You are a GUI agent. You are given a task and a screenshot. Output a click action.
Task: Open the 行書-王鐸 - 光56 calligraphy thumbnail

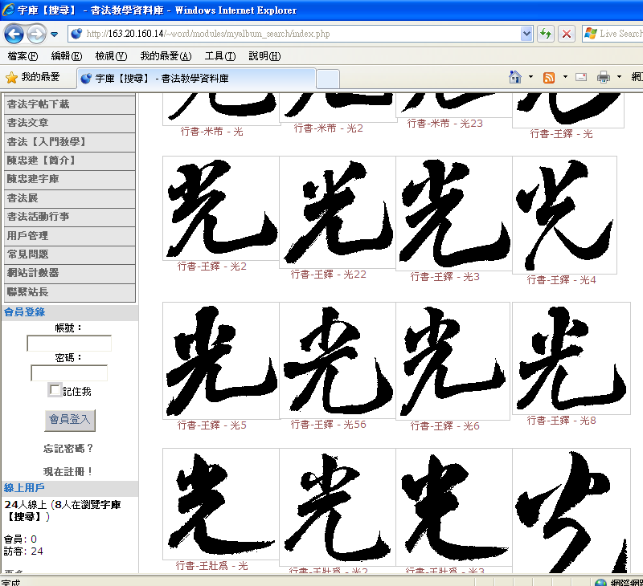[338, 360]
